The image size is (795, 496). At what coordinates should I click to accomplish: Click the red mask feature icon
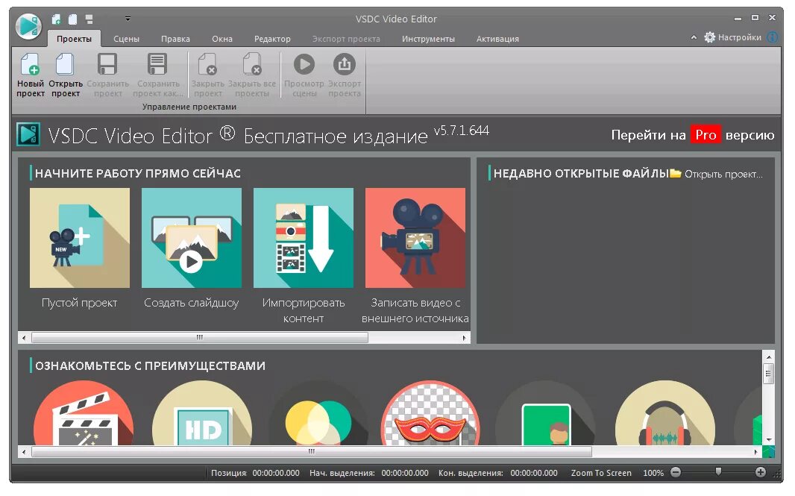(430, 413)
